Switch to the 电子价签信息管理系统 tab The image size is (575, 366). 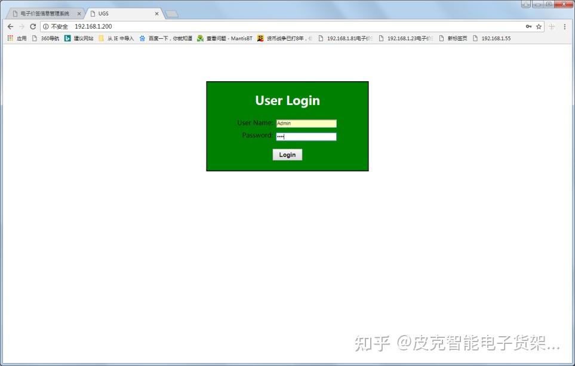(44, 14)
